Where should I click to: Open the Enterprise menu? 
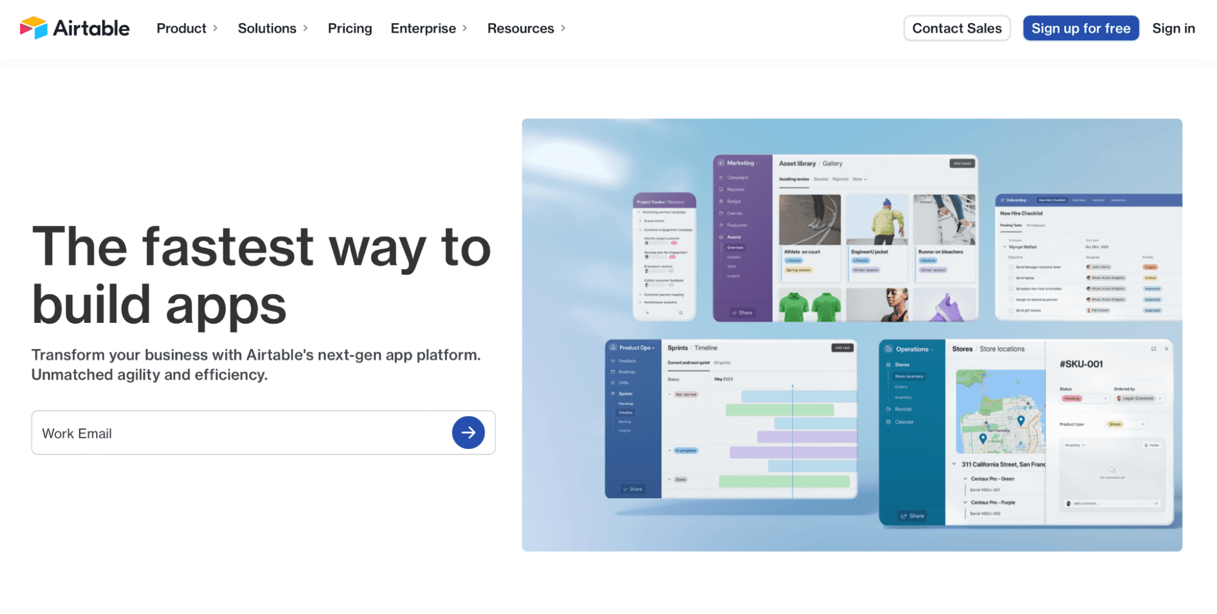click(423, 28)
